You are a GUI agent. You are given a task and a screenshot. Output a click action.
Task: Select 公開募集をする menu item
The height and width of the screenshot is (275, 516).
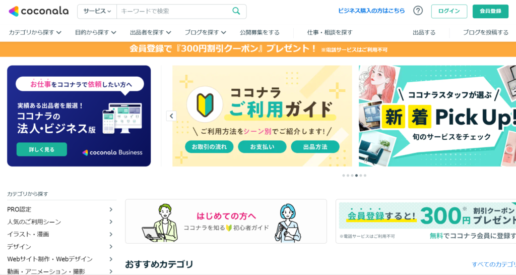pos(260,32)
